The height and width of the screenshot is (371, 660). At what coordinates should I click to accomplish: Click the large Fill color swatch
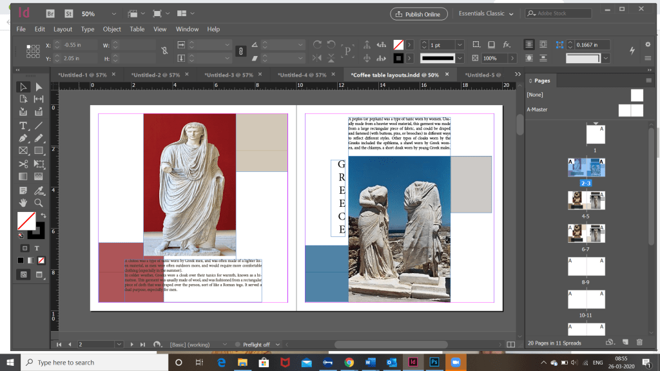[26, 221]
